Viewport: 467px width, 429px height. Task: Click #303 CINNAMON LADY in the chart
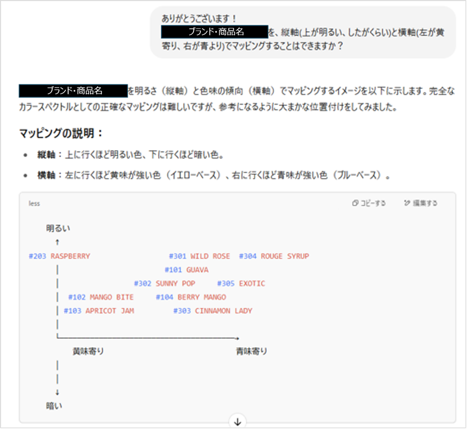click(212, 311)
